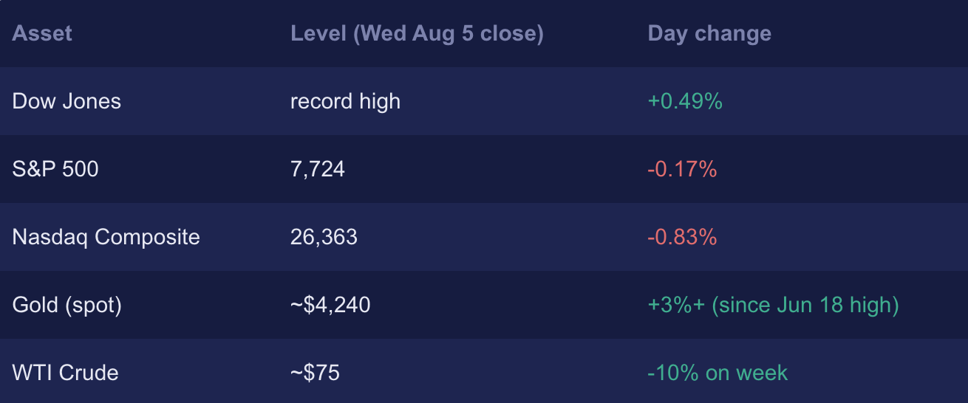Screen dimensions: 968x403
Task: Select the Dow Jones row label
Action: [67, 101]
